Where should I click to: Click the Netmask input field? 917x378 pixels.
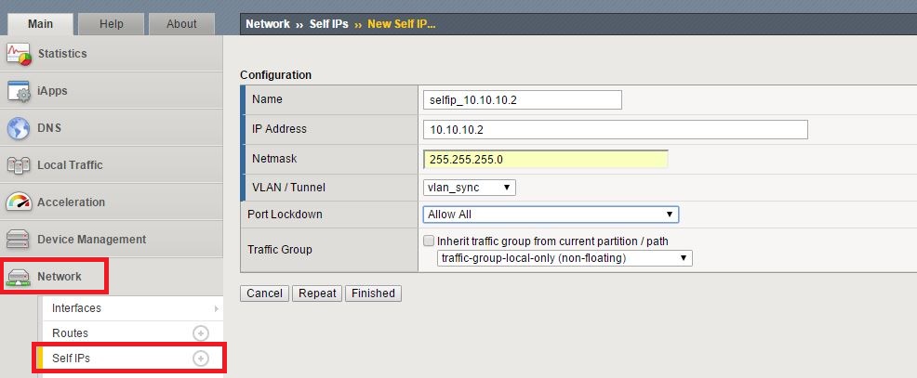[x=545, y=160]
